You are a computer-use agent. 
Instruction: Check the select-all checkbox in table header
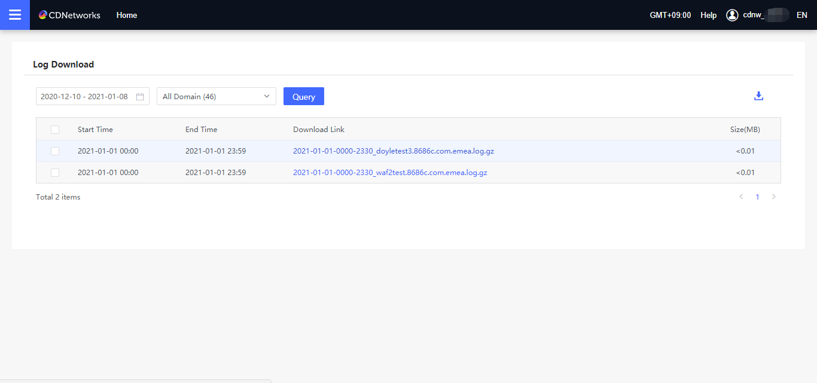click(55, 129)
